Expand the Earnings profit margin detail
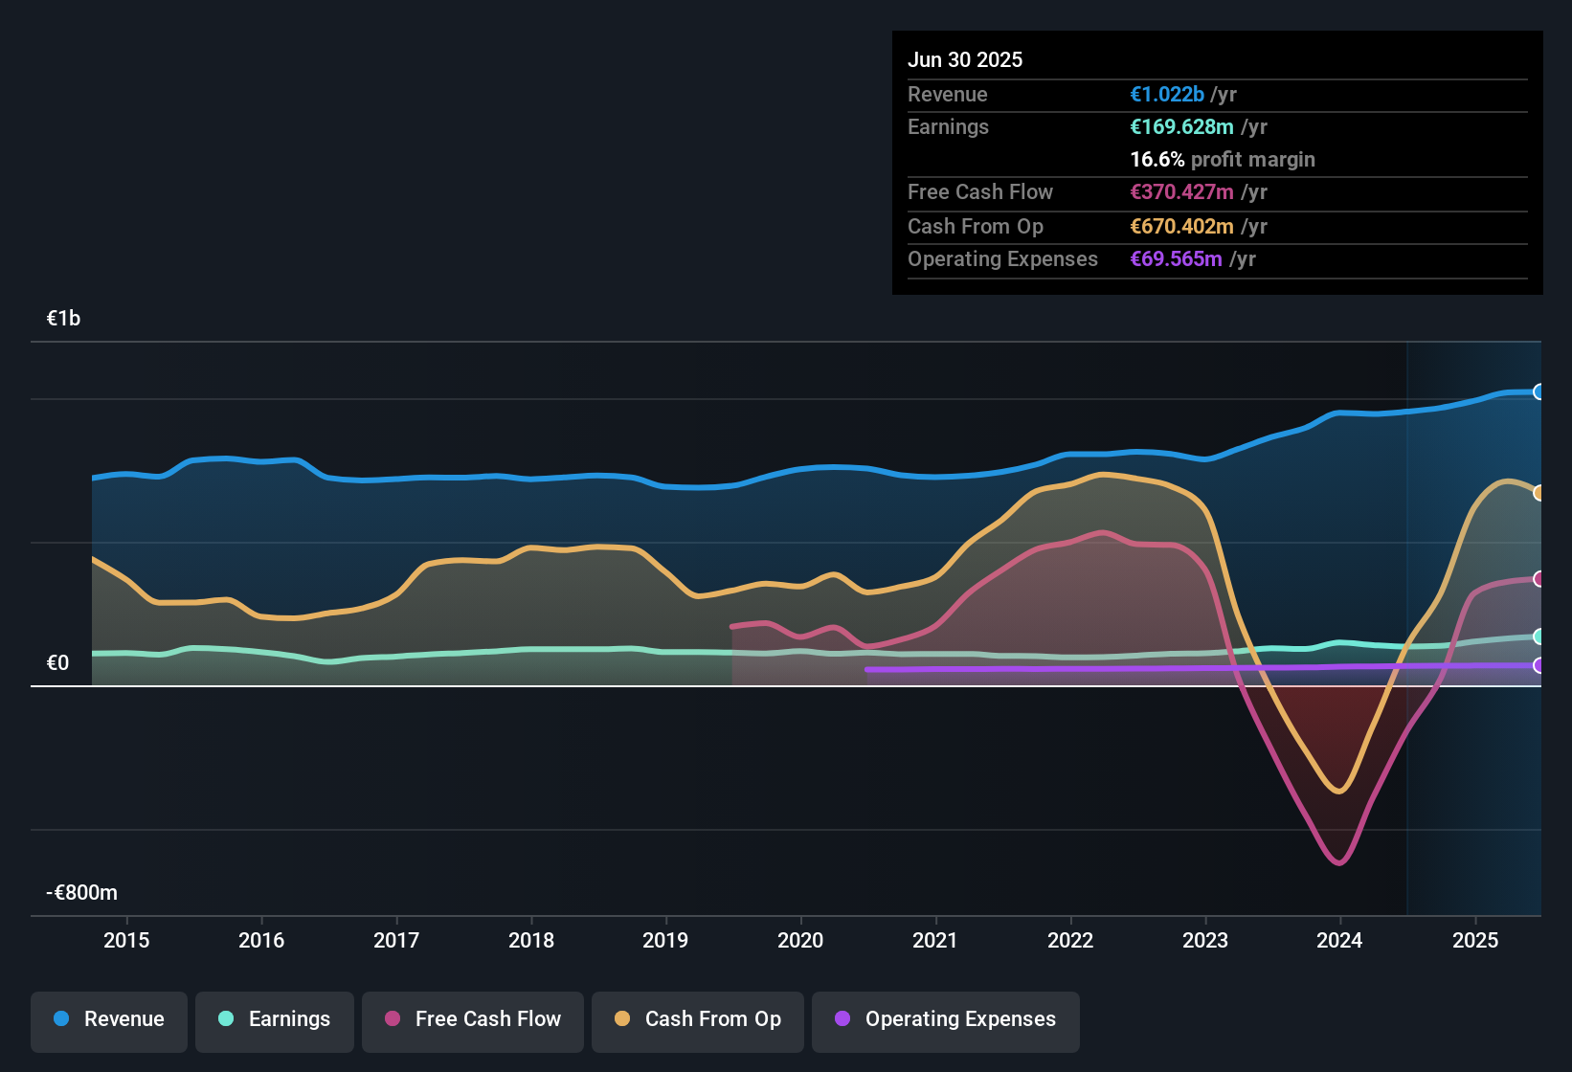This screenshot has height=1072, width=1572. tap(1223, 160)
